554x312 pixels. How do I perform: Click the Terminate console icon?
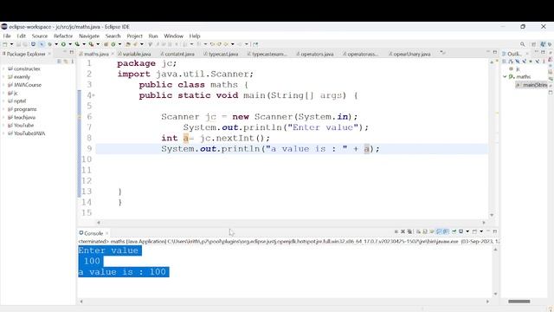click(x=396, y=231)
